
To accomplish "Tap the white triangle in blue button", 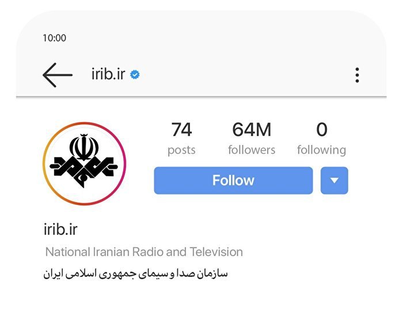I will 334,180.
